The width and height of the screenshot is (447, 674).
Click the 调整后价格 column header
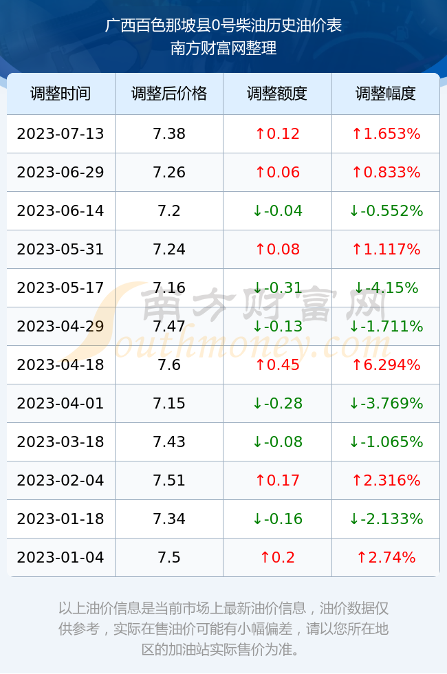tap(169, 94)
